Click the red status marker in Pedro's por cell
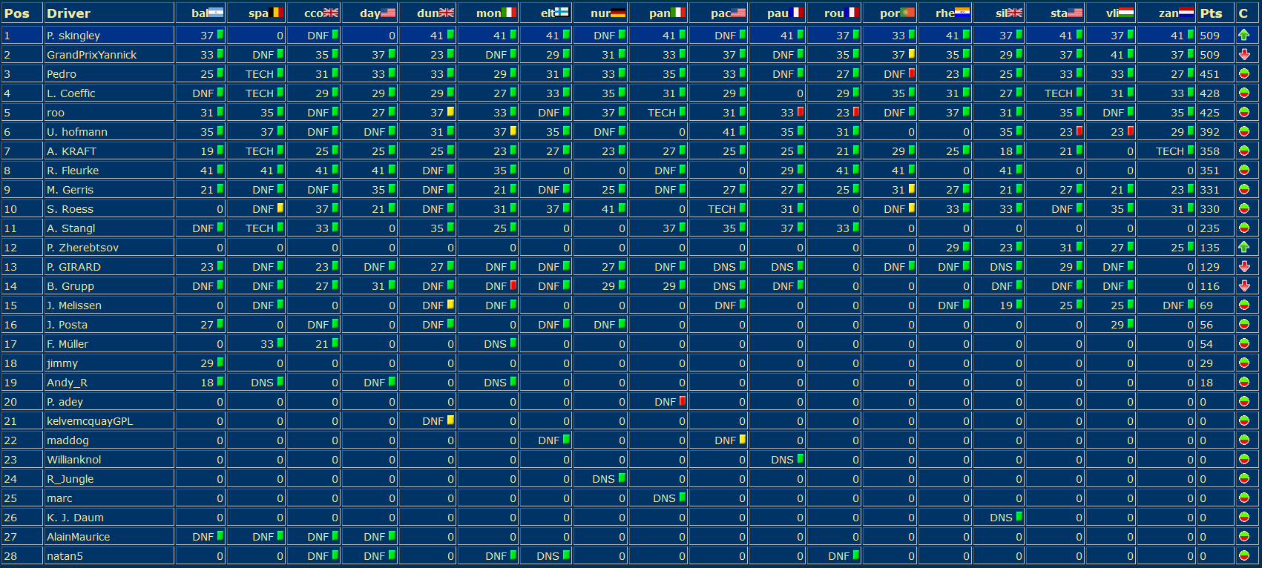Viewport: 1262px width, 568px height. [x=912, y=73]
